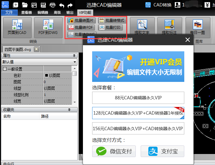This screenshot has width=215, height=165.
Task: Select the 156元 permanent VIP package
Action: click(138, 128)
